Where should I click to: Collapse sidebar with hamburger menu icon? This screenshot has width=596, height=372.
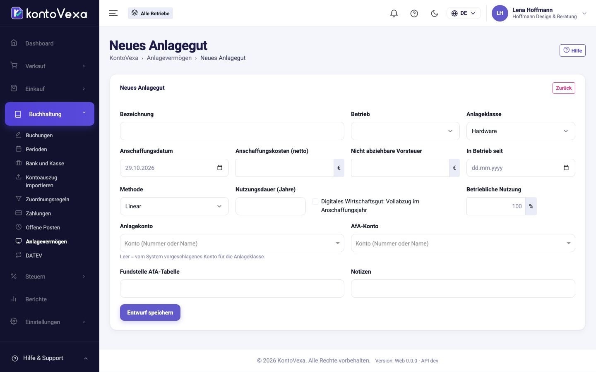pyautogui.click(x=113, y=13)
